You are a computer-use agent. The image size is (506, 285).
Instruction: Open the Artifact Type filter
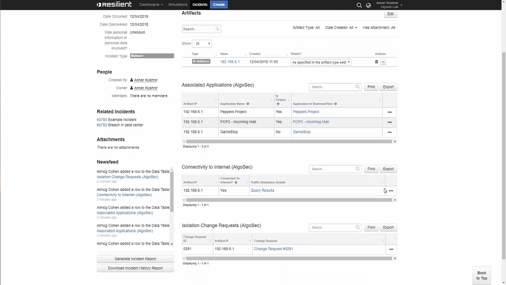click(x=306, y=28)
